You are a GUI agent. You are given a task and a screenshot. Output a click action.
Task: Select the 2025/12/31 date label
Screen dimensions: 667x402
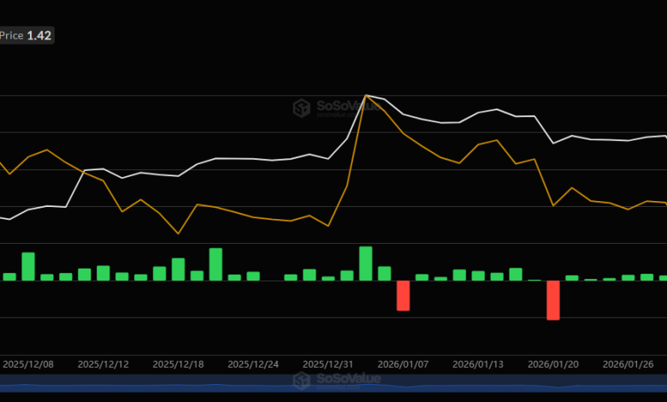coord(328,364)
